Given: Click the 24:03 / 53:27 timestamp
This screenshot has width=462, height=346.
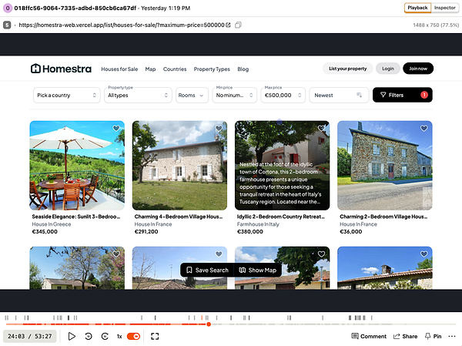Looking at the screenshot, I should tap(30, 336).
